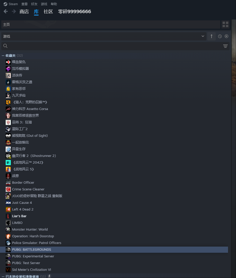Select 战地风云 5 game icon
This screenshot has height=278, width=236.
click(8, 169)
